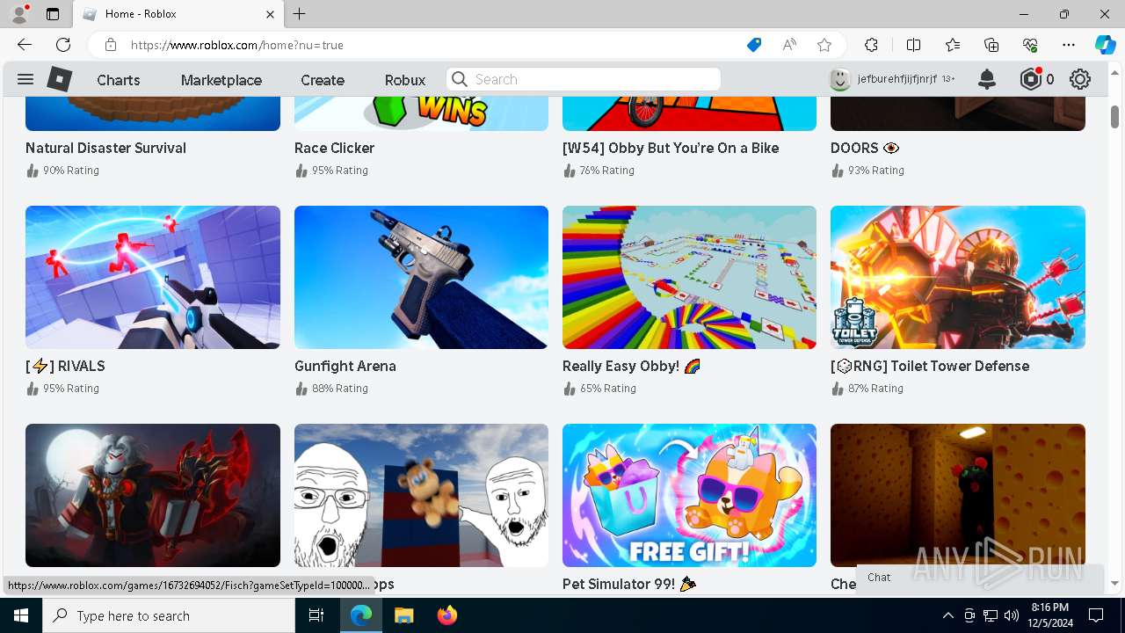Open File Explorer from the taskbar
The image size is (1125, 633).
click(x=403, y=615)
